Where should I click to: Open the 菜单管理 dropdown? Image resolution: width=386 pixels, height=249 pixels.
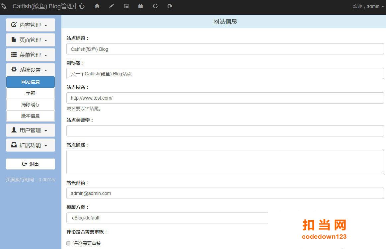point(31,55)
